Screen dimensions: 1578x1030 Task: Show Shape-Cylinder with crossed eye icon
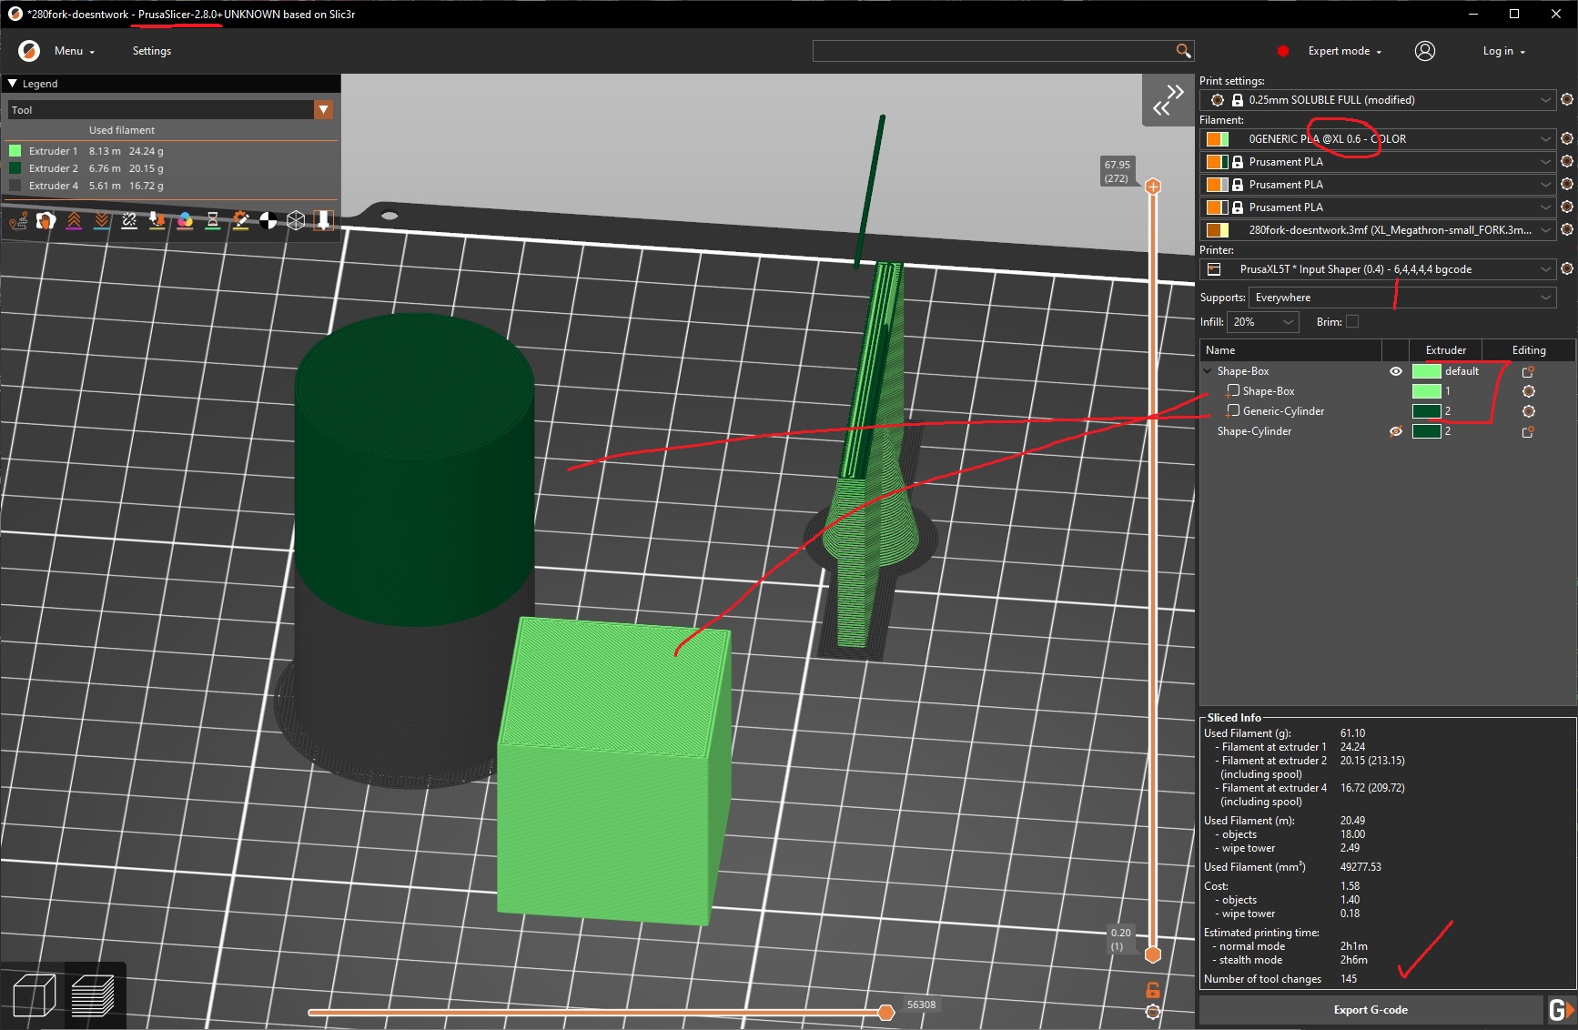[x=1396, y=431]
